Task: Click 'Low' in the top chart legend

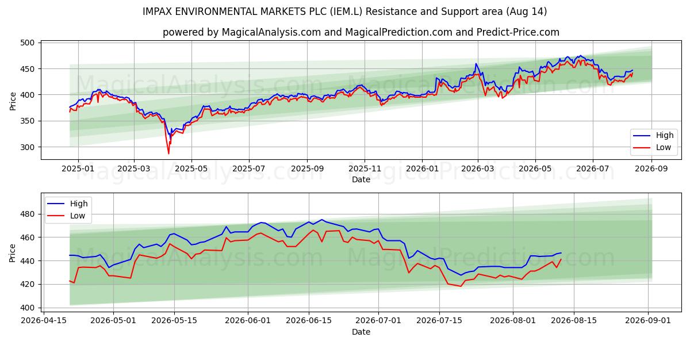Action: click(x=664, y=147)
